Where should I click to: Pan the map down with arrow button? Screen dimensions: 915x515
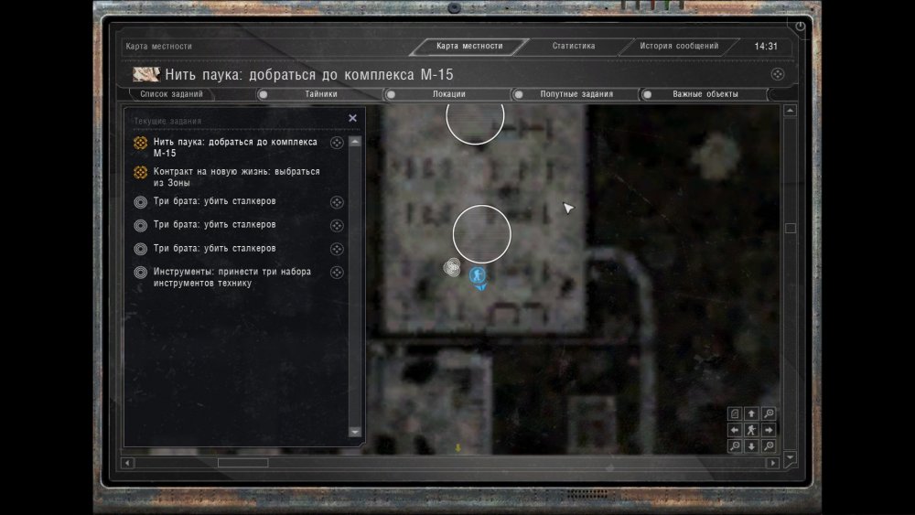click(751, 446)
